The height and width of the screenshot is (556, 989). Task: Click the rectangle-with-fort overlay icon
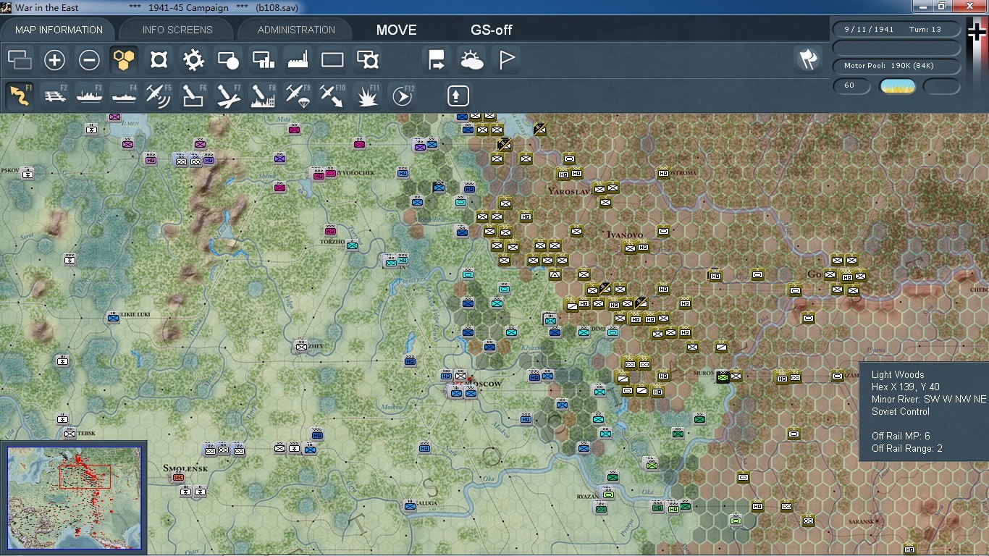367,59
